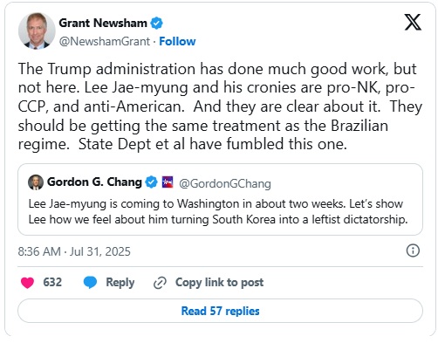The height and width of the screenshot is (343, 438).
Task: Open the @GordonGChang handle
Action: (x=225, y=183)
